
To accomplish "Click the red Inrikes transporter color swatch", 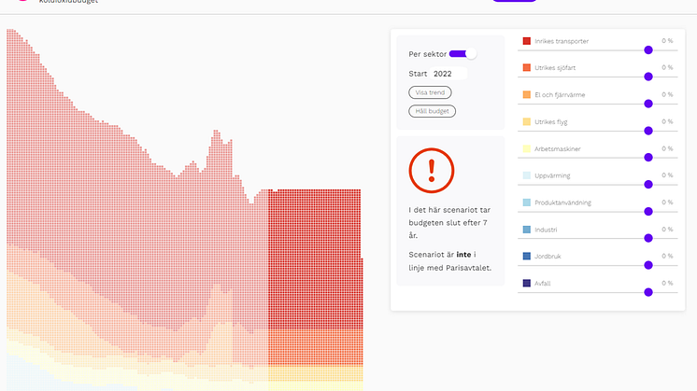I will click(527, 41).
